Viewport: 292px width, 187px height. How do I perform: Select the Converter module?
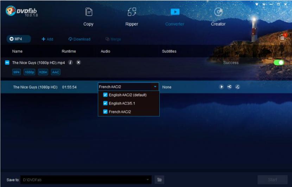click(x=175, y=17)
